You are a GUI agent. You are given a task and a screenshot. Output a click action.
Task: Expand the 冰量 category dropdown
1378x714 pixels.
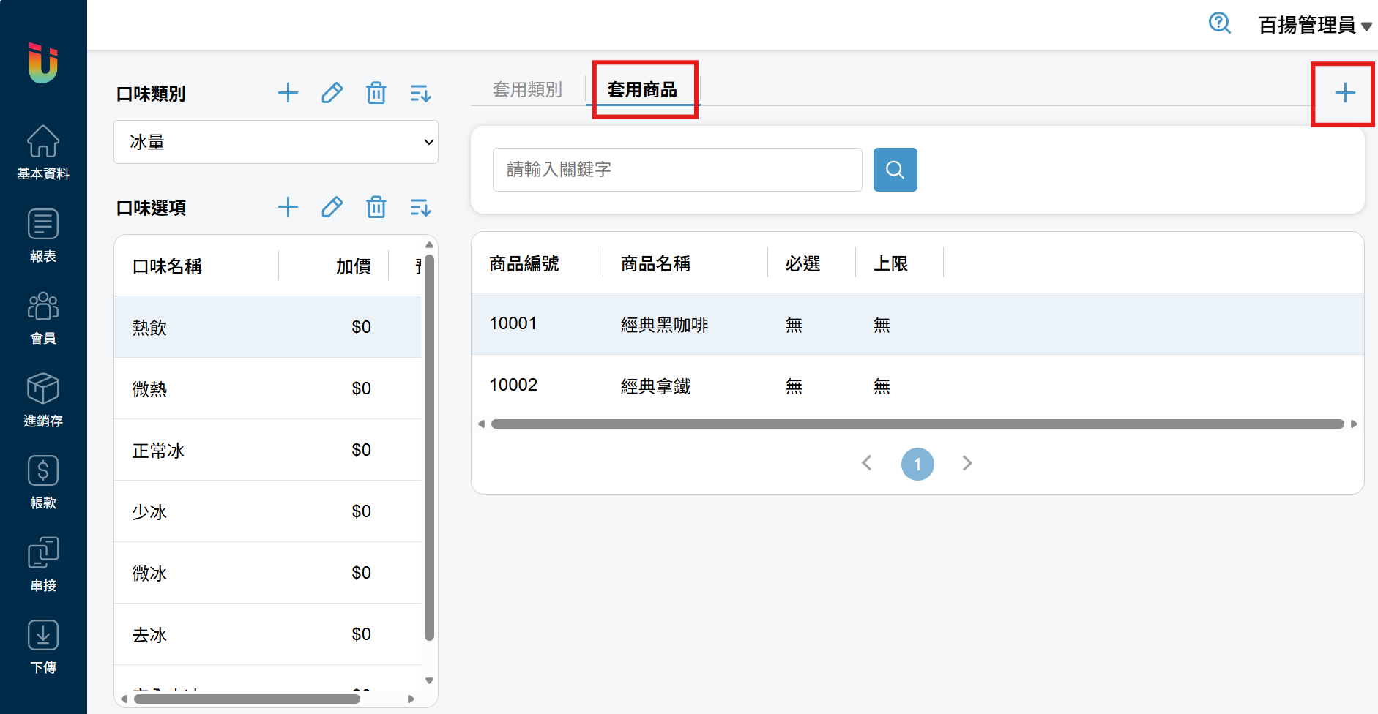[276, 142]
